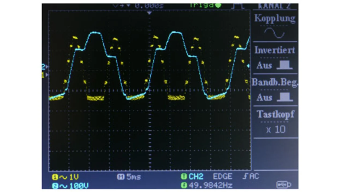Select the KANAL 2 menu header
343x192 pixels.
click(274, 6)
